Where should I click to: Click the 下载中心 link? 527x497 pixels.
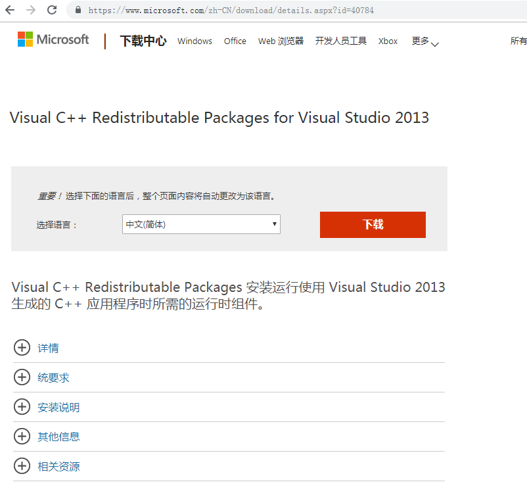click(143, 41)
